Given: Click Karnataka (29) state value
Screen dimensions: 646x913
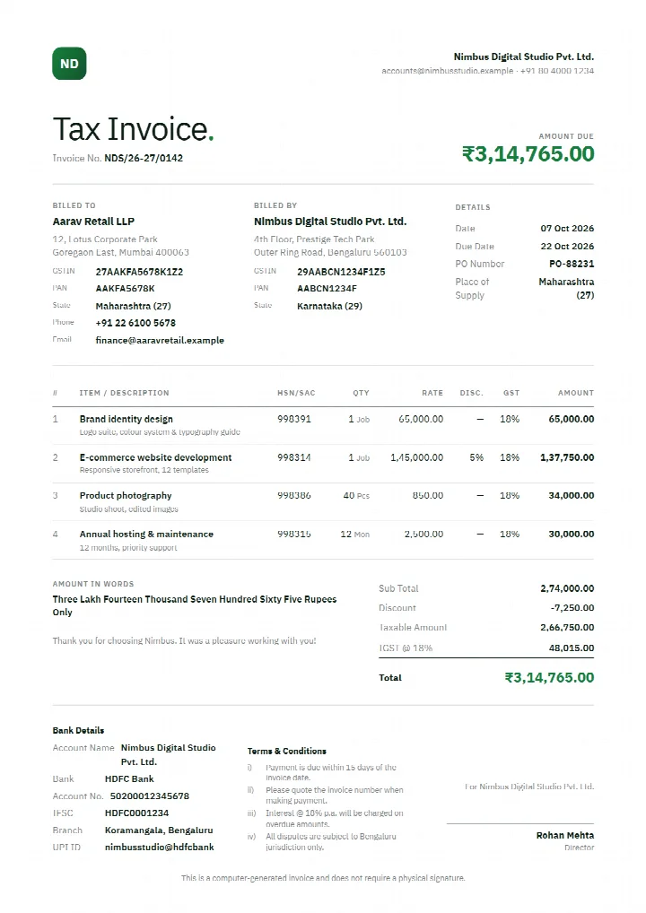Looking at the screenshot, I should (329, 306).
